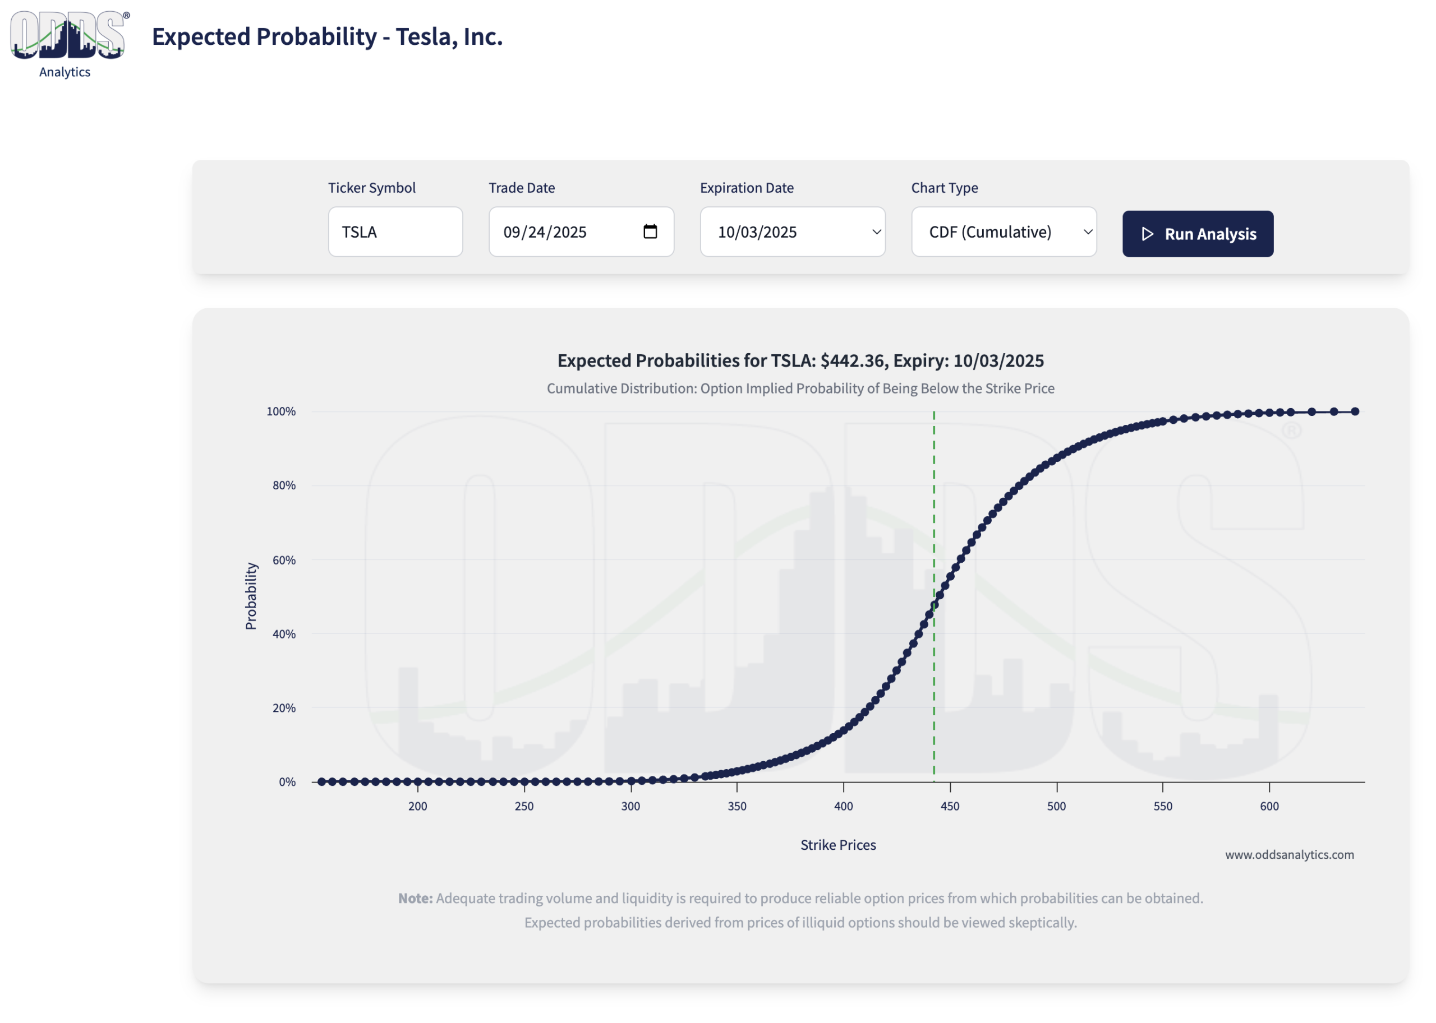Click the Strike Prices axis title

838,845
